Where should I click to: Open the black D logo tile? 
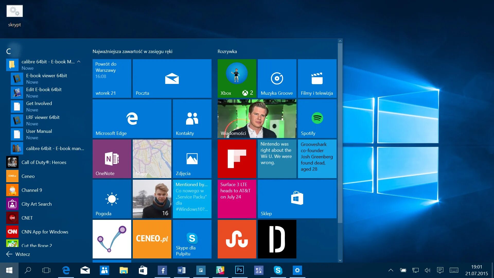pos(277,239)
